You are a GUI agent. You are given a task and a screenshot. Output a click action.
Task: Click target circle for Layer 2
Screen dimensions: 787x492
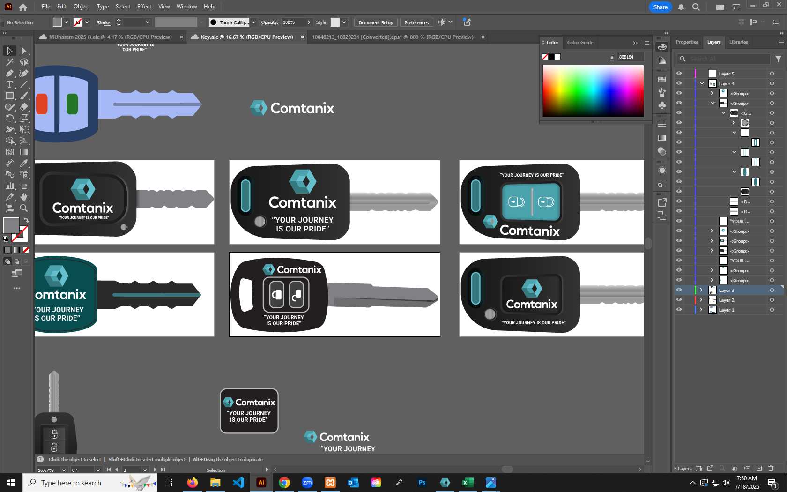(772, 300)
